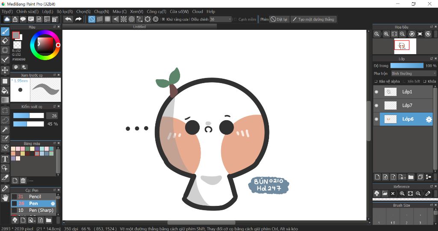Open the 'Điều chỉnh' correction dropdown
The width and height of the screenshot is (438, 231).
tap(221, 19)
